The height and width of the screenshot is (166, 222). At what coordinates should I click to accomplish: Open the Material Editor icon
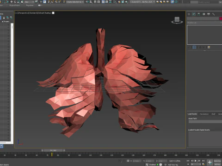[x=115, y=2]
